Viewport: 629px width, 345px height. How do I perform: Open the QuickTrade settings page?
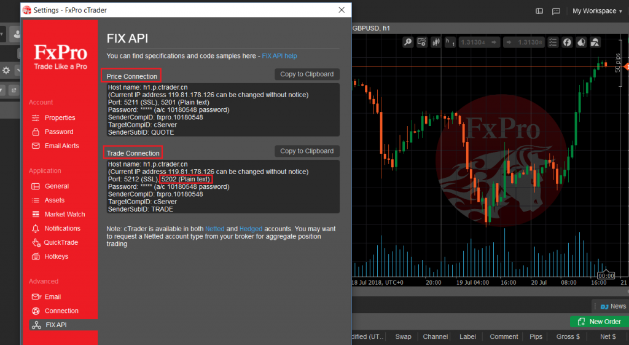click(x=55, y=242)
